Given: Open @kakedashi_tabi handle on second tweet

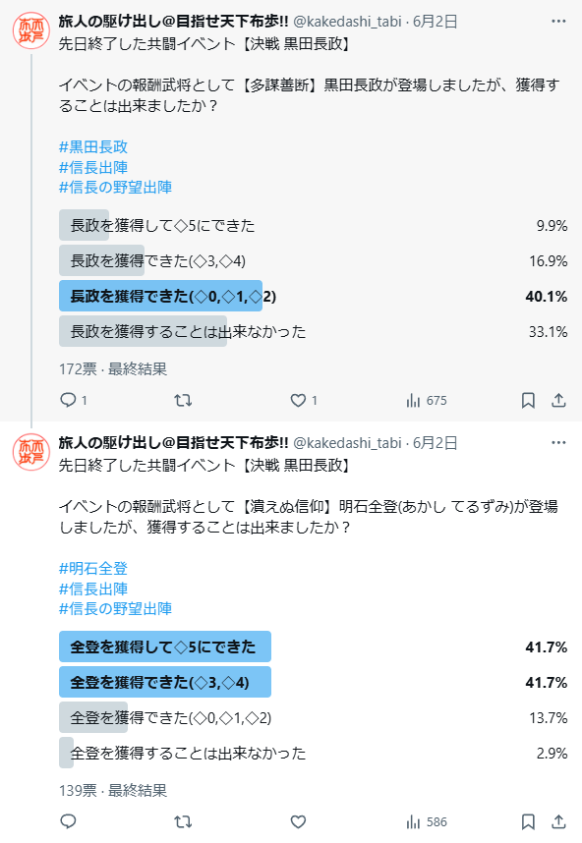Looking at the screenshot, I should 347,442.
